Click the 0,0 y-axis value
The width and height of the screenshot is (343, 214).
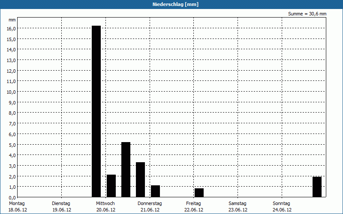click(x=12, y=198)
